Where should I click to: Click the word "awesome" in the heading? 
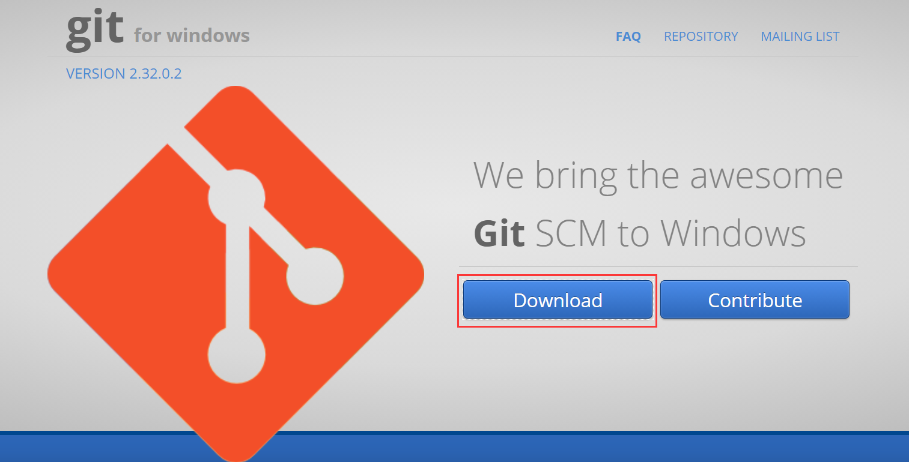(766, 176)
